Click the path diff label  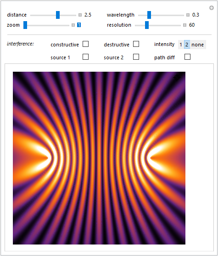point(164,57)
